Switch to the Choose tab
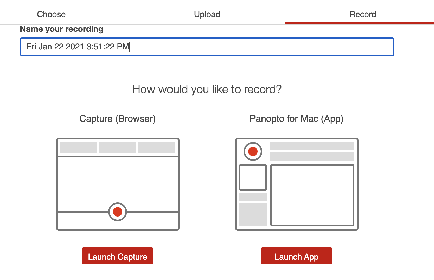Screen dimensions: 434x280 51,14
